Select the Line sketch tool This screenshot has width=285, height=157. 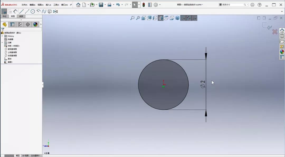point(21,11)
